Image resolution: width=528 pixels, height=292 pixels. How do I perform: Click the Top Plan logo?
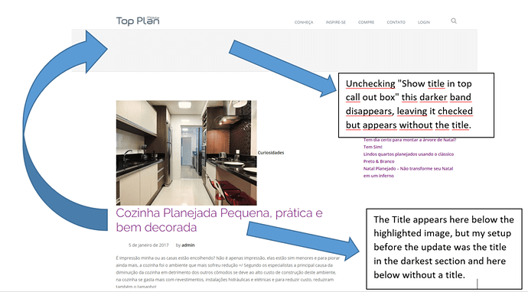138,21
